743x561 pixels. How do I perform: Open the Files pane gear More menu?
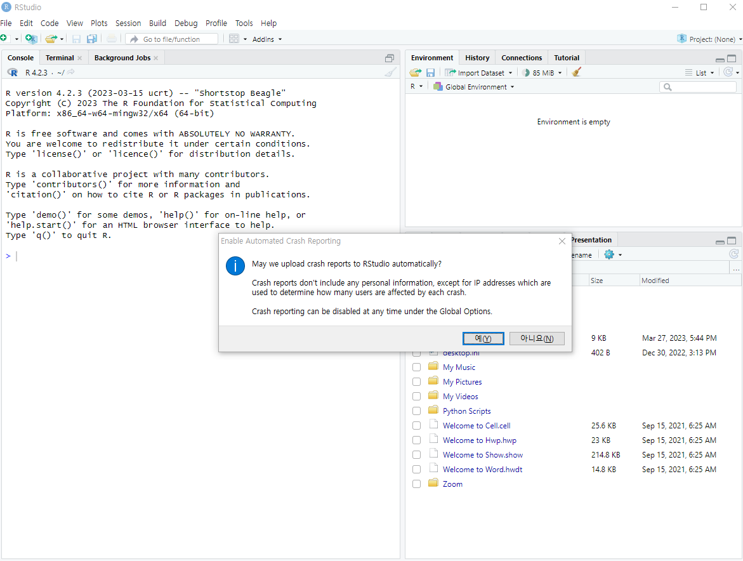[x=613, y=255]
